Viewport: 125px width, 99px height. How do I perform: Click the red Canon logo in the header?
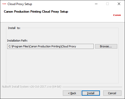tap(117, 15)
